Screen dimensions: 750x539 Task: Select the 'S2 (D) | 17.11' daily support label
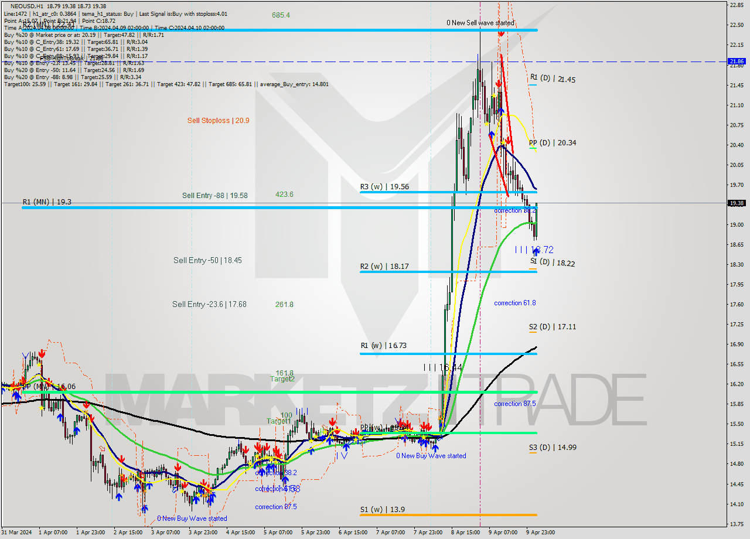(x=553, y=326)
